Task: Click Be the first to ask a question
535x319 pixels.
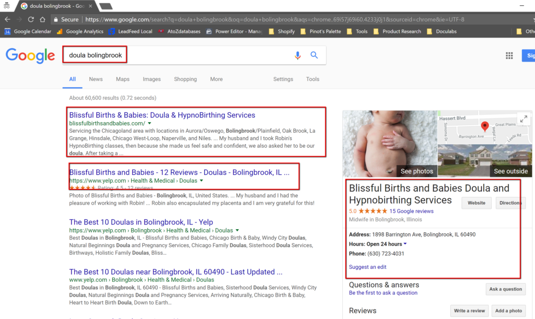Action: [x=383, y=293]
